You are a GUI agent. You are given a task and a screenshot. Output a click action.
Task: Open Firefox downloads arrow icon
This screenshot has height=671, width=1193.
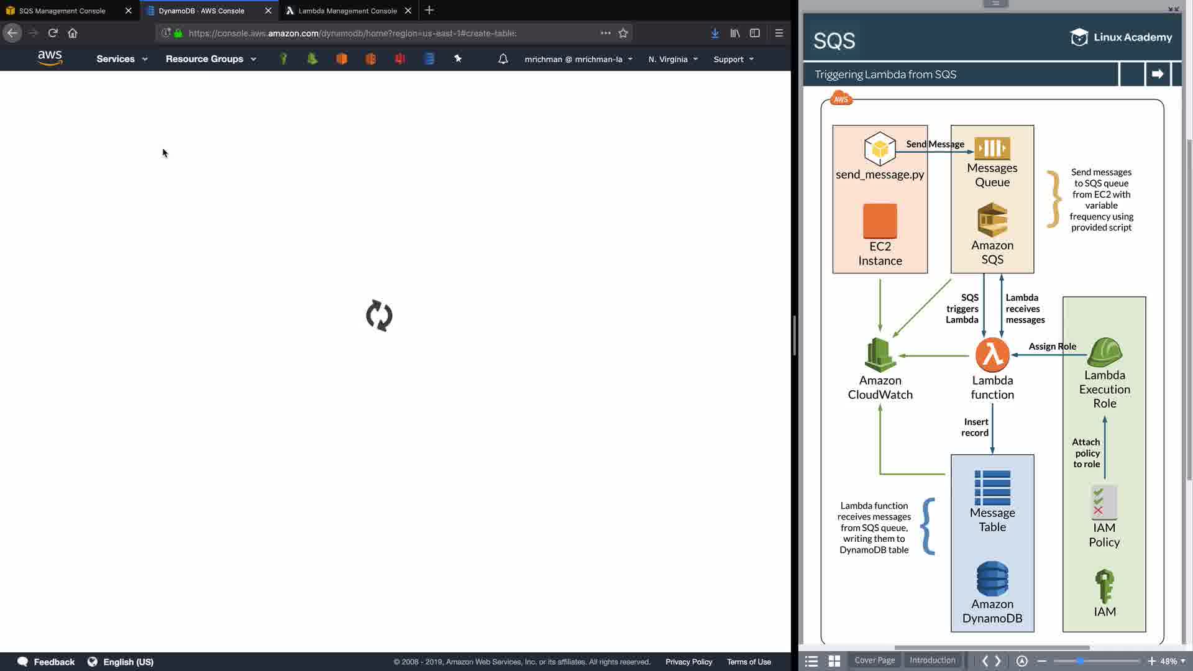pyautogui.click(x=715, y=33)
